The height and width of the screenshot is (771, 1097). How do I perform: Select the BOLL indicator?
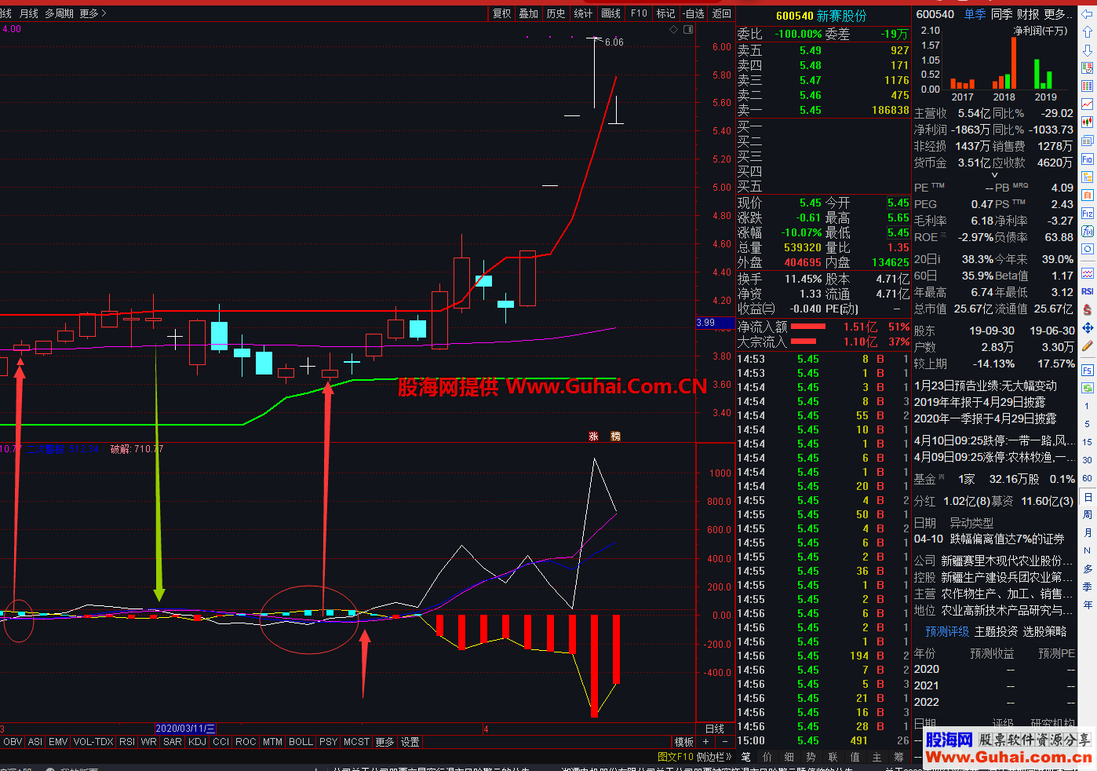301,742
